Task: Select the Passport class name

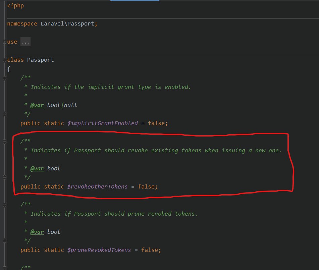Action: (x=41, y=60)
